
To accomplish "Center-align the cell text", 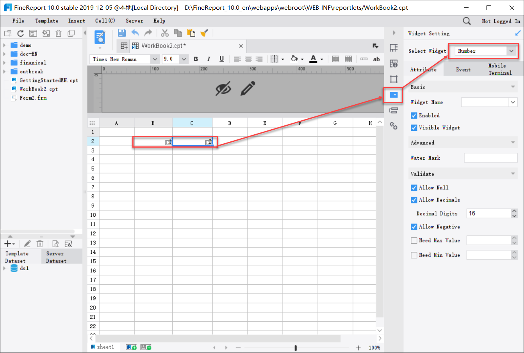I will coord(248,59).
